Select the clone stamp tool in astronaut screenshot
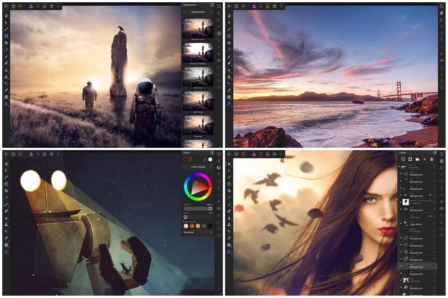Viewport: 448px width, 298px height. click(x=6, y=77)
